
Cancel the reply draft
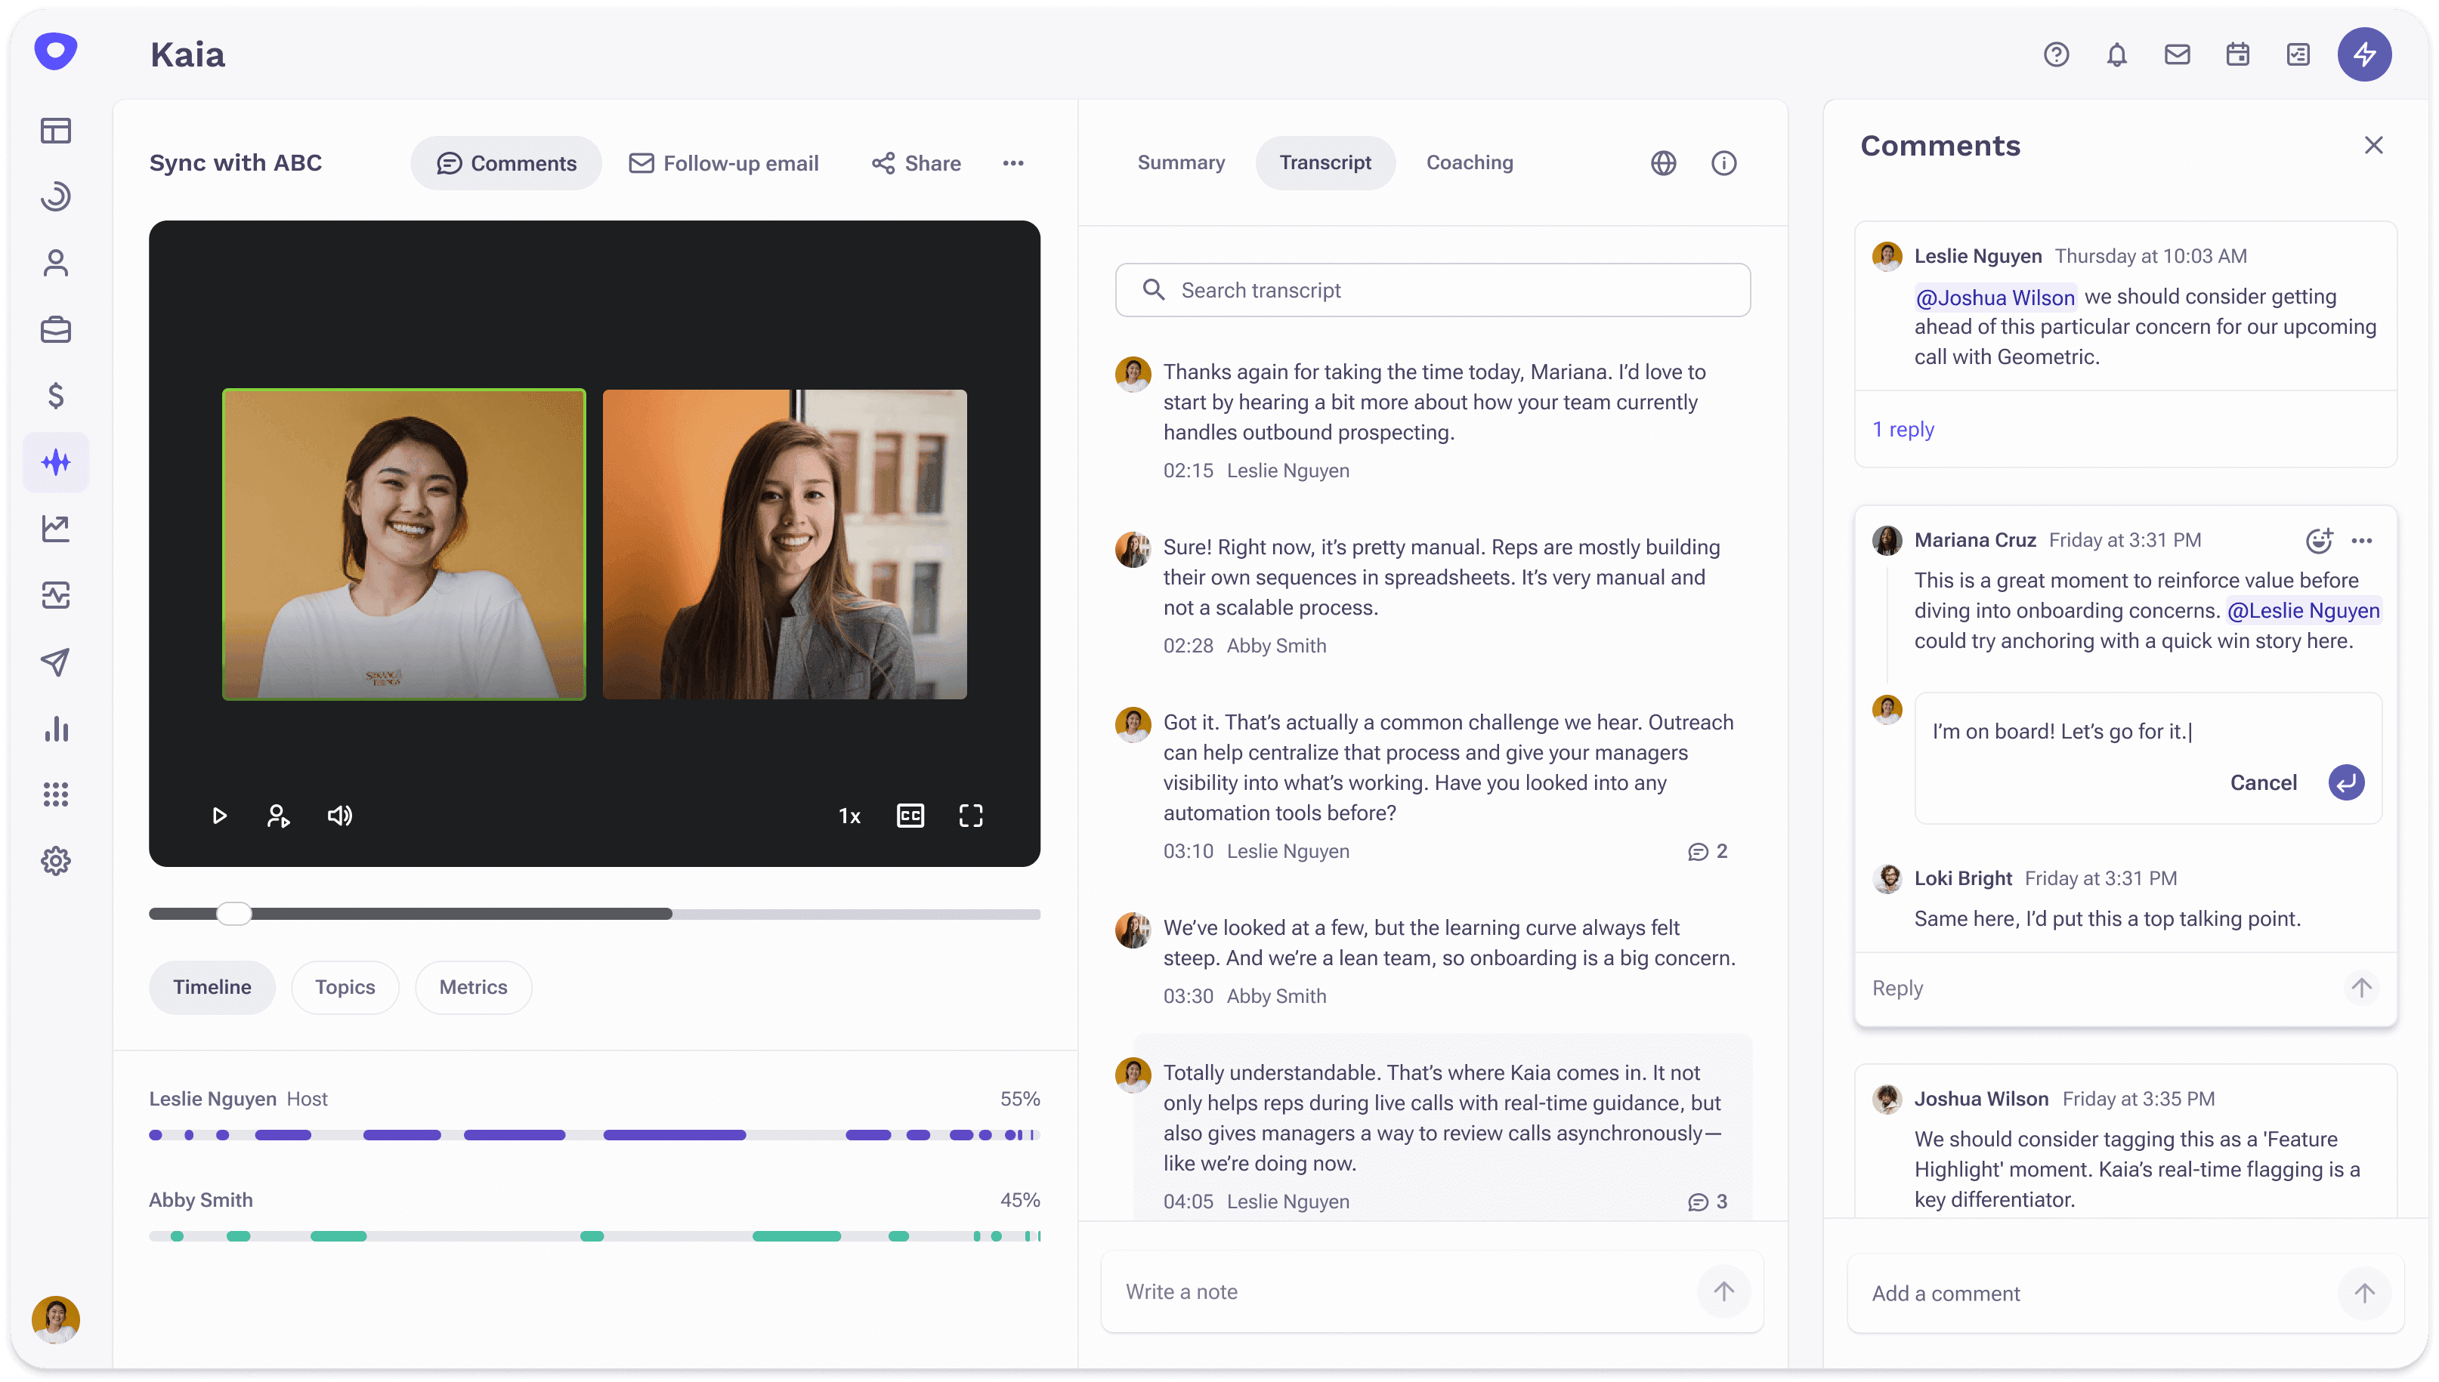coord(2262,783)
